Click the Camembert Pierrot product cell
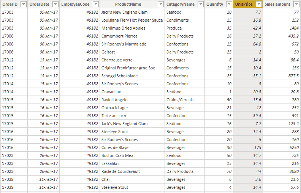 tap(119, 36)
